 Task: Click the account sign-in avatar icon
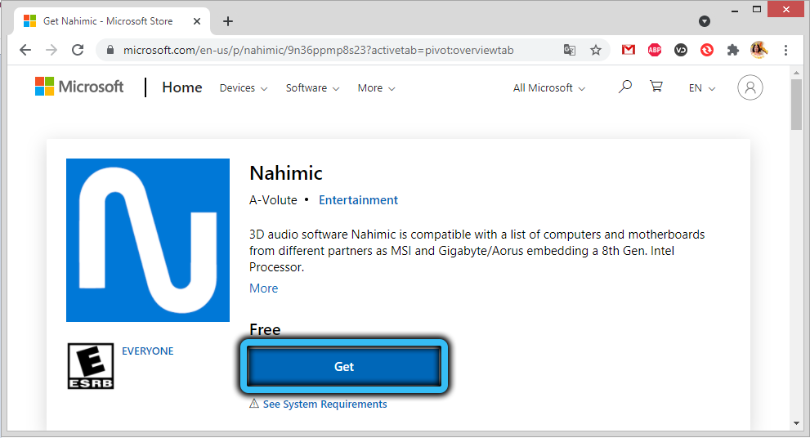tap(750, 87)
